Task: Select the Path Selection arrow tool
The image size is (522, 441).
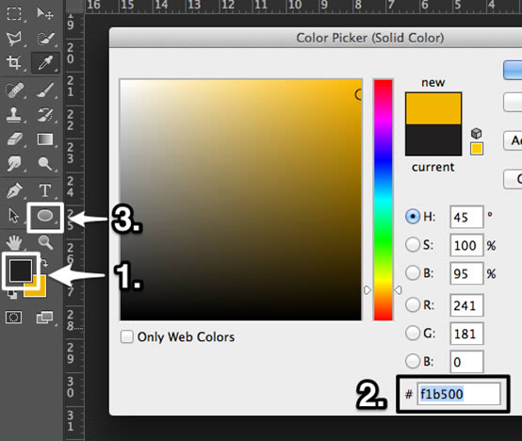Action: point(13,216)
